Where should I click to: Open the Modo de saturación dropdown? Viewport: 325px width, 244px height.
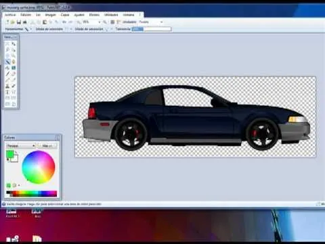point(111,29)
